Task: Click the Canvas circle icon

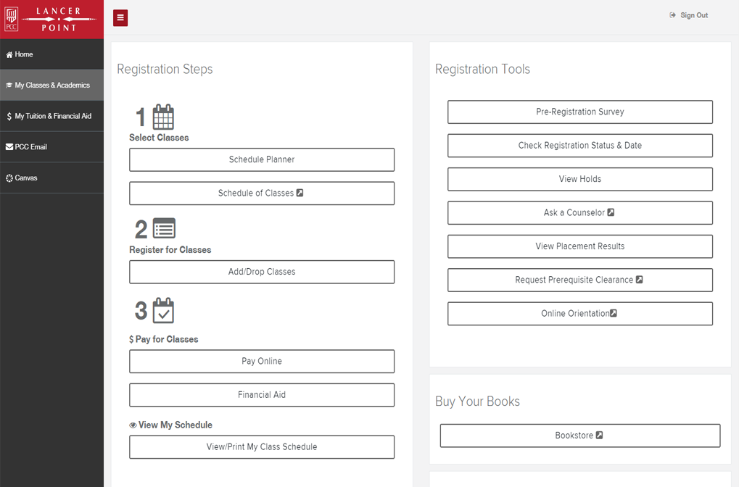Action: click(9, 178)
